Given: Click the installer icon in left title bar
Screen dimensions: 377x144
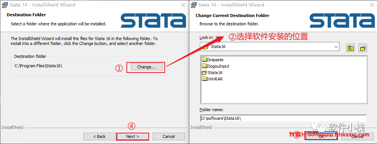Looking at the screenshot, I should (4, 5).
